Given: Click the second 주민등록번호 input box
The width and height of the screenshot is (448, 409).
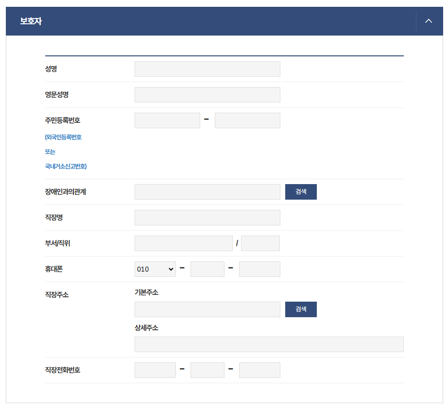Looking at the screenshot, I should 247,120.
